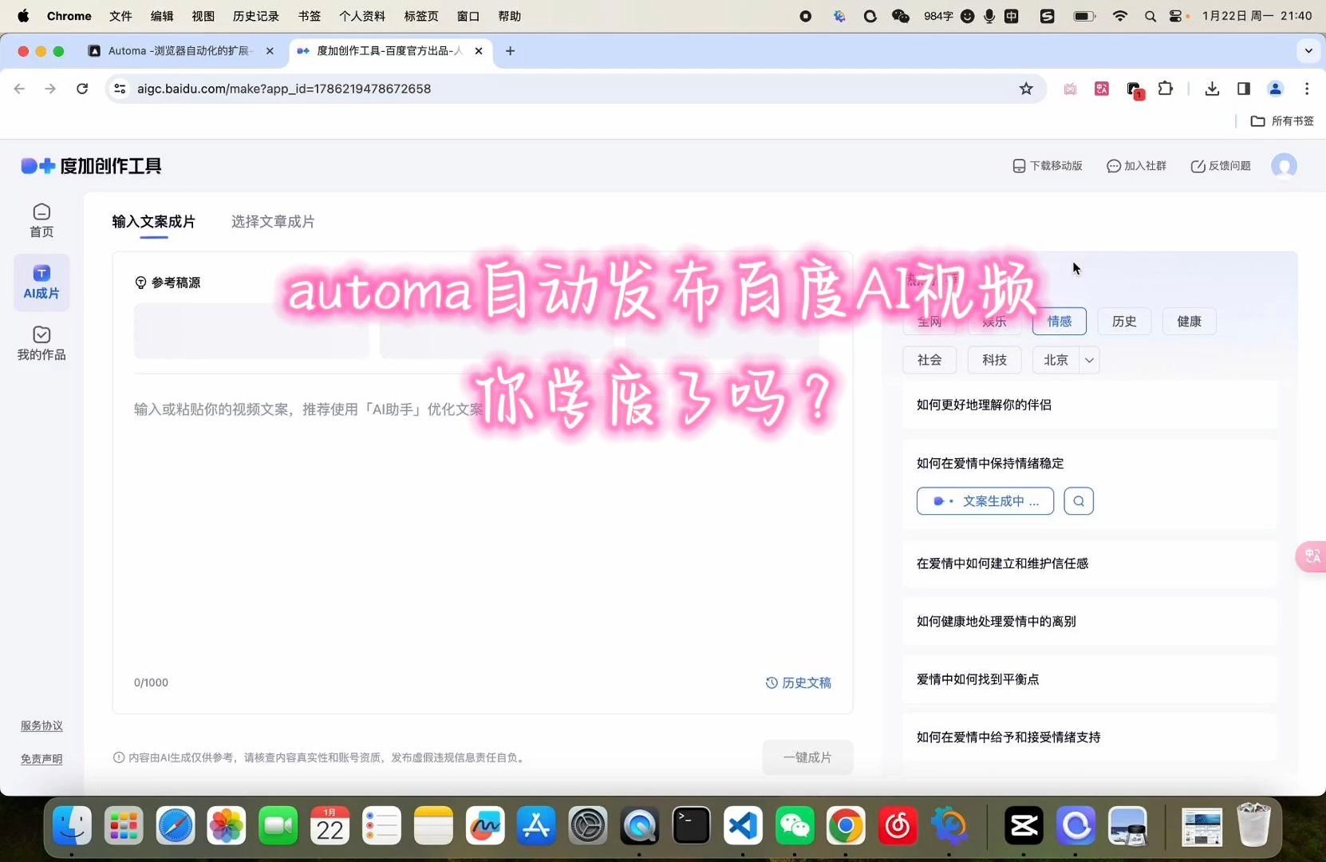Switch to 选择文章成片 tab
Screen dimensions: 1326x862
(x=273, y=222)
